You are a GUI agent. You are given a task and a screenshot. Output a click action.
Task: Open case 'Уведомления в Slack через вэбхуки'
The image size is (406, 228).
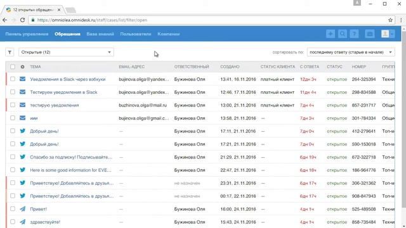click(x=68, y=79)
